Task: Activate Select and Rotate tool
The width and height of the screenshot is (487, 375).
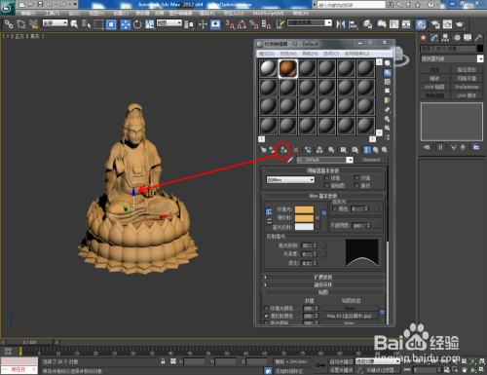Action: [x=137, y=24]
